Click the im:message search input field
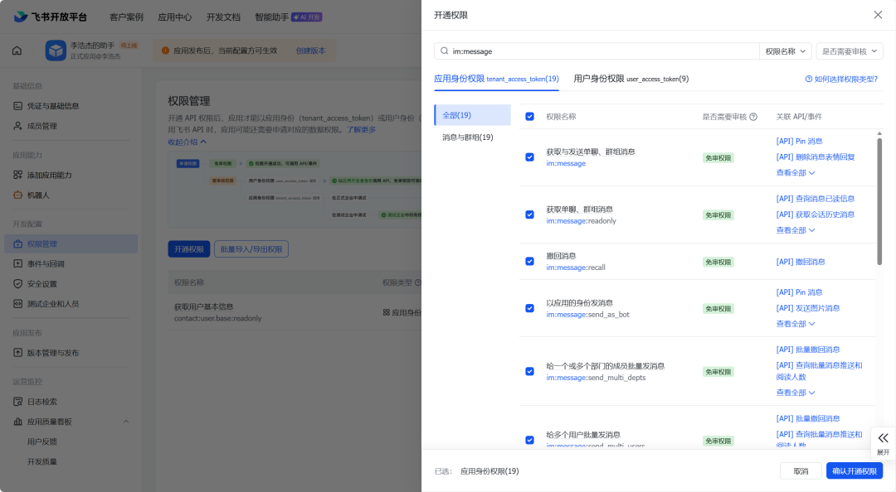The height and width of the screenshot is (492, 896). (581, 51)
